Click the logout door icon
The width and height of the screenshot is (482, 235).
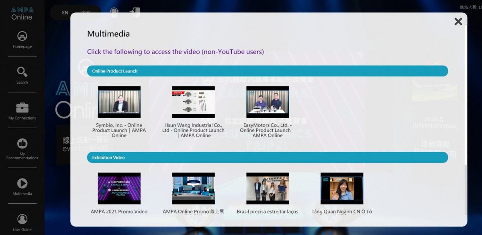click(x=135, y=12)
